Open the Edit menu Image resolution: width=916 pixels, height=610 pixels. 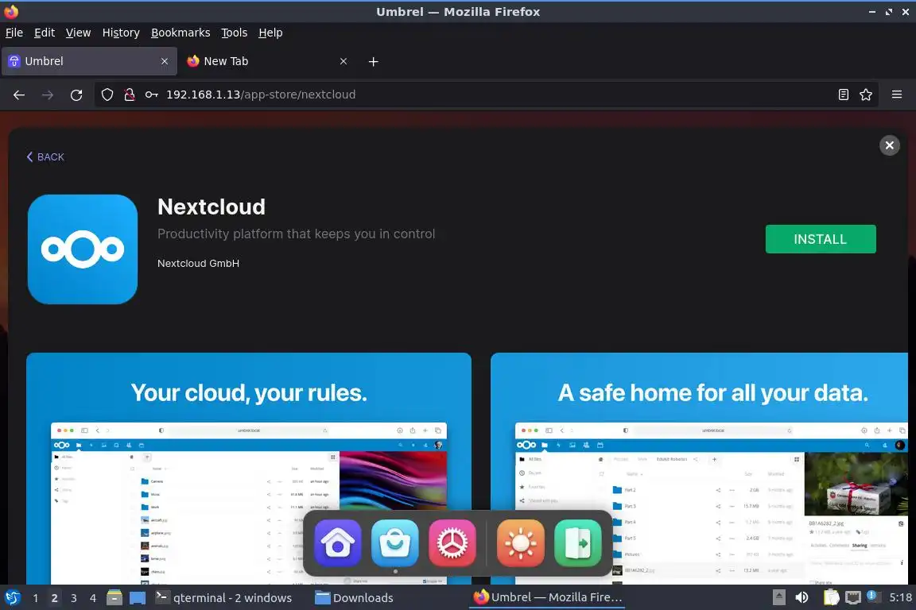45,33
